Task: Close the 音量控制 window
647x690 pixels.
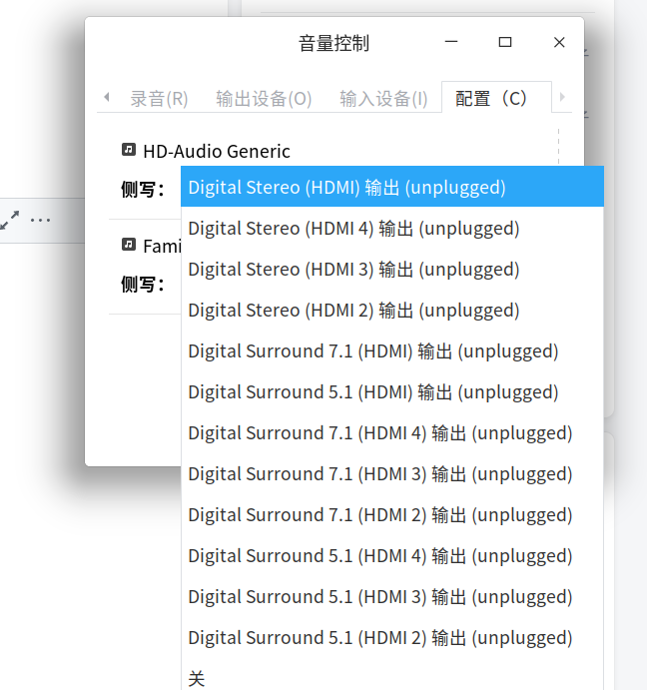Action: pos(559,42)
